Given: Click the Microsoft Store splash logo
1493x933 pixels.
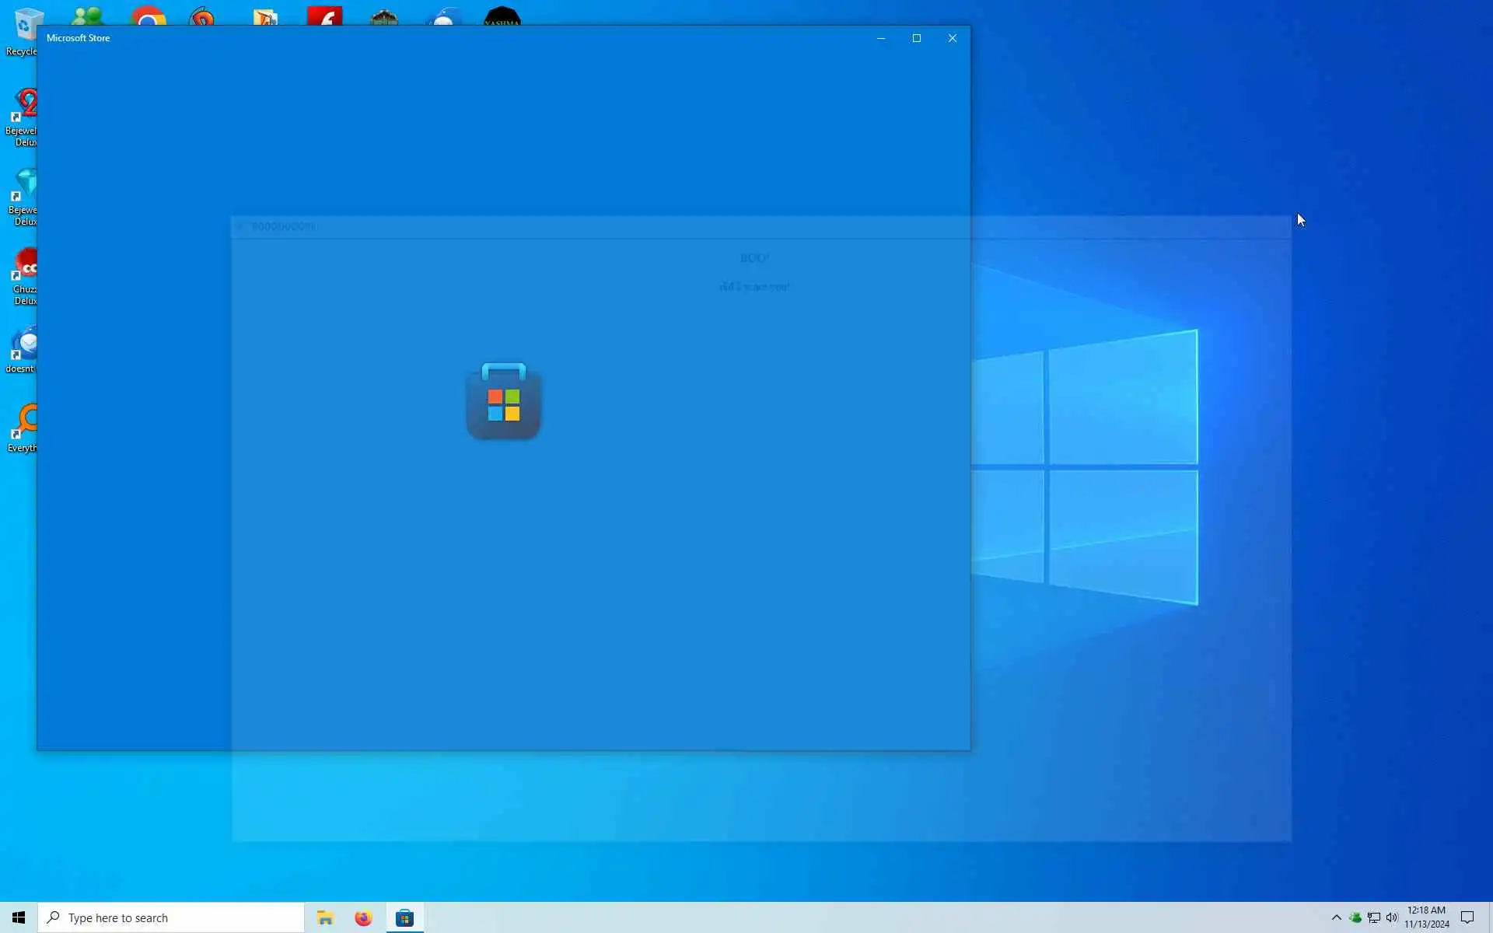Looking at the screenshot, I should 503,401.
